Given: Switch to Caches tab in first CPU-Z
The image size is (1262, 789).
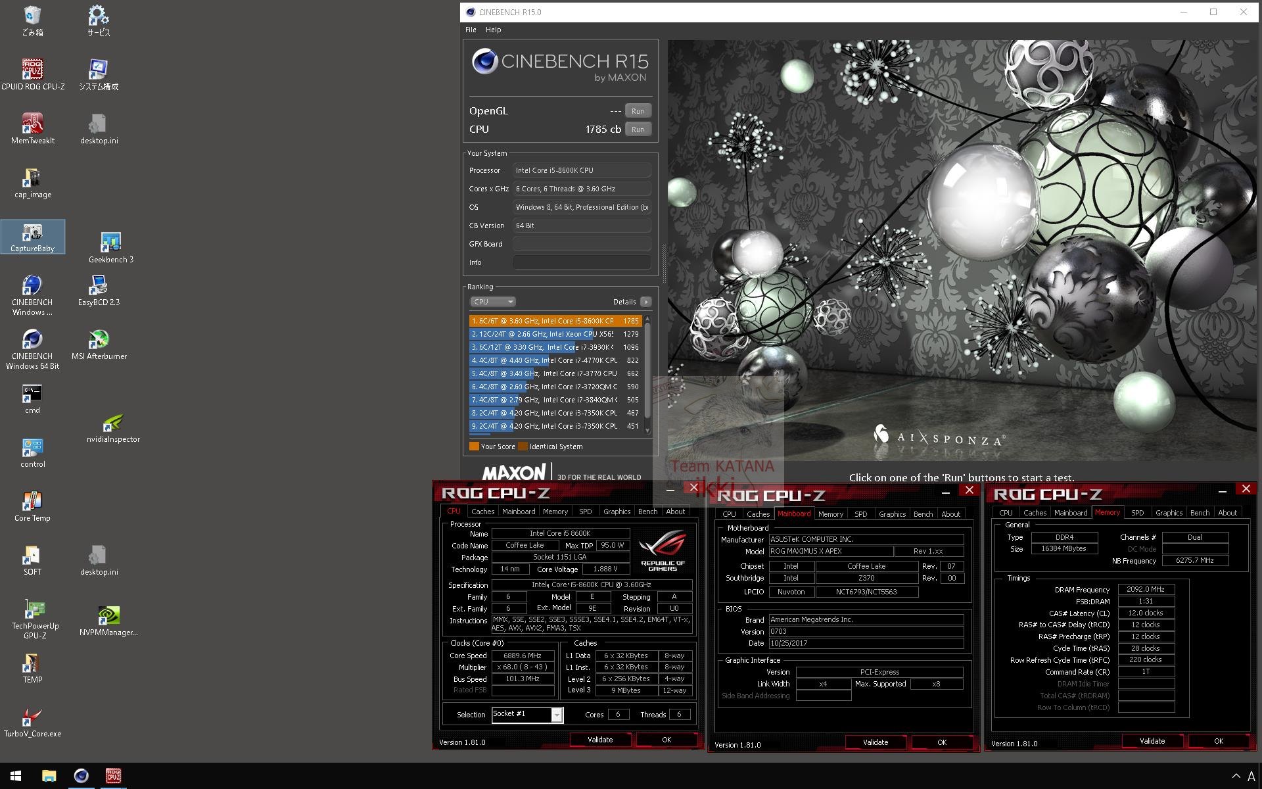Looking at the screenshot, I should (482, 512).
